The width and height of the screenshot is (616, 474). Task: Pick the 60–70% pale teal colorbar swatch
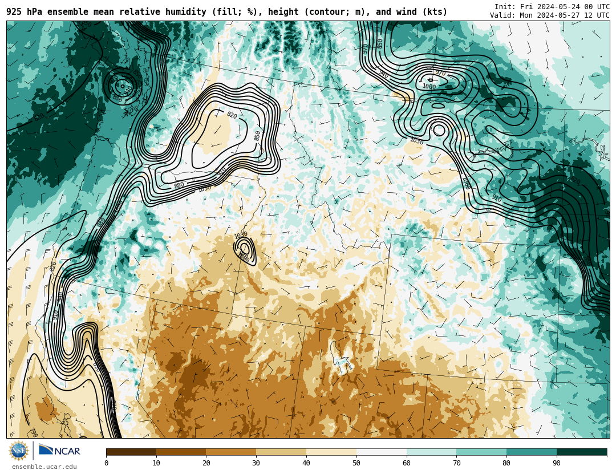431,452
